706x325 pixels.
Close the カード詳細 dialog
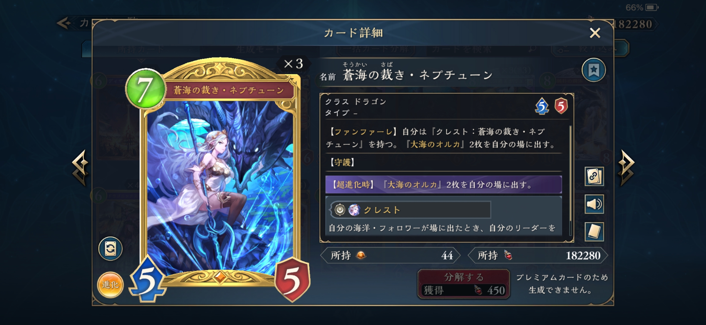click(595, 33)
